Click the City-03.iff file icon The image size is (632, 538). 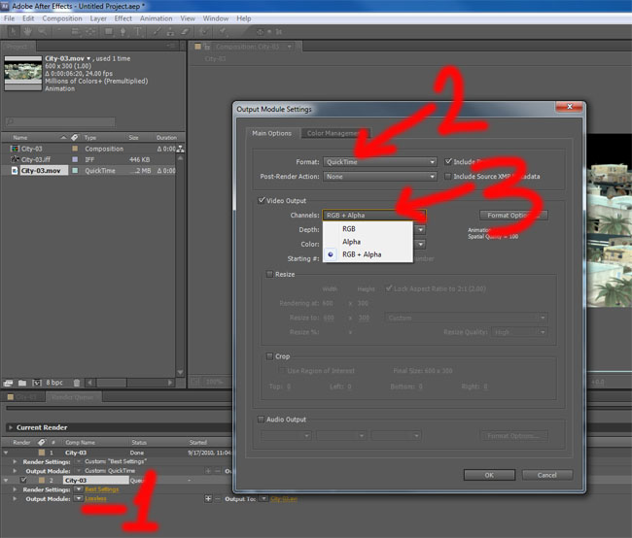[x=15, y=159]
